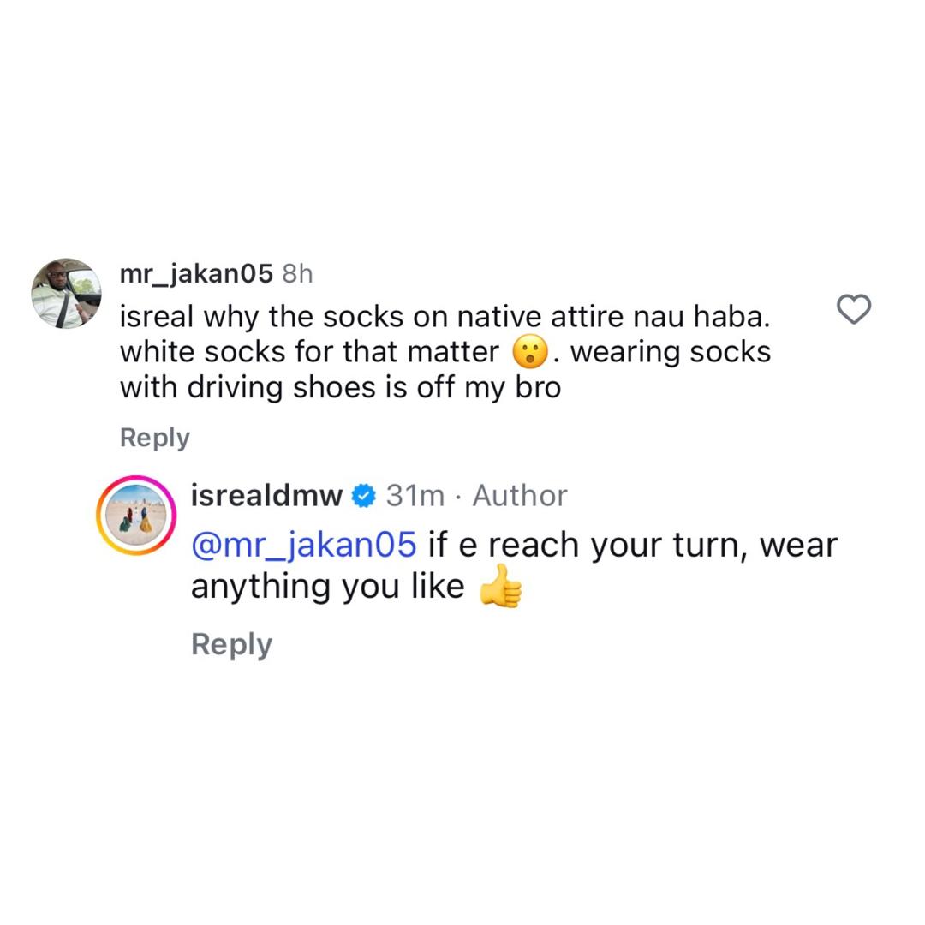Click the heart outline beside the top comment

tap(853, 310)
